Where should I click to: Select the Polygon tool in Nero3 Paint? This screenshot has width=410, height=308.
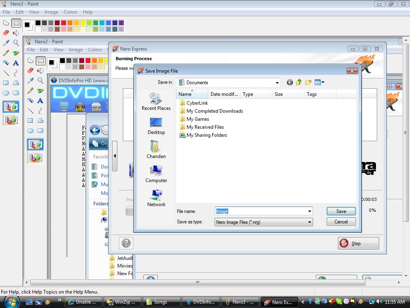16,83
